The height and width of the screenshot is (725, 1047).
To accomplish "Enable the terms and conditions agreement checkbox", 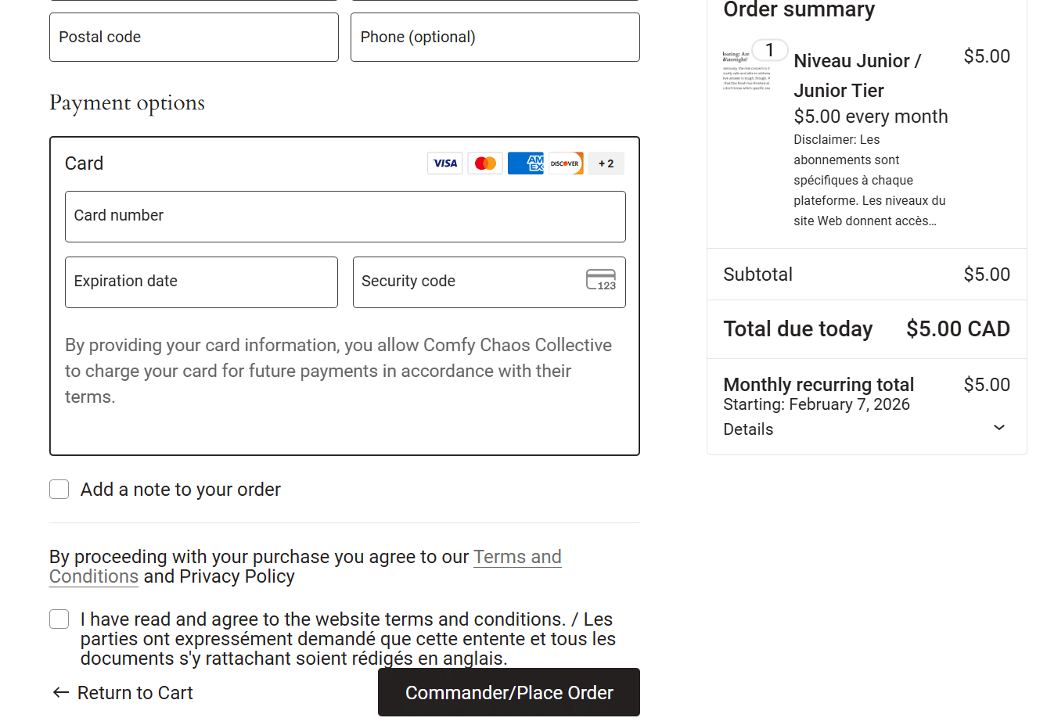I will pyautogui.click(x=59, y=619).
